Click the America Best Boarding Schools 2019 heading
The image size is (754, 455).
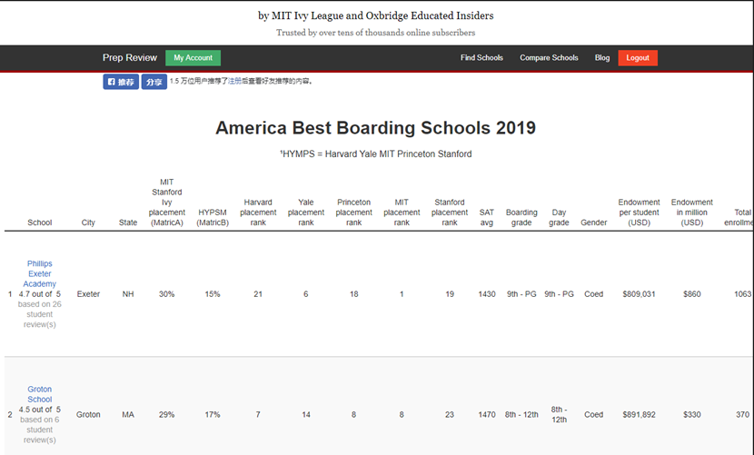click(375, 128)
